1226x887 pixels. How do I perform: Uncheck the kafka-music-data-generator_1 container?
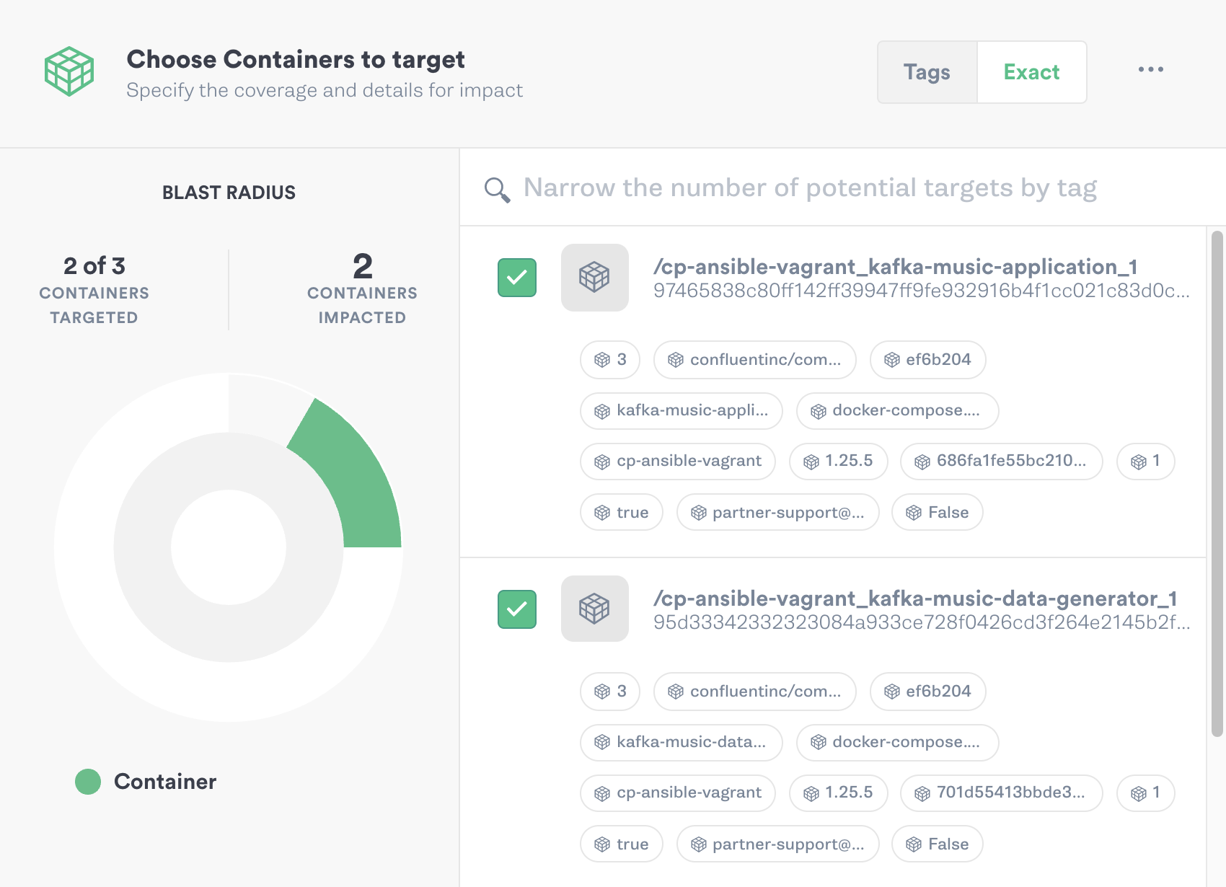[x=516, y=609]
